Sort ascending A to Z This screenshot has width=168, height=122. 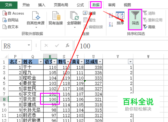pyautogui.click(x=111, y=15)
